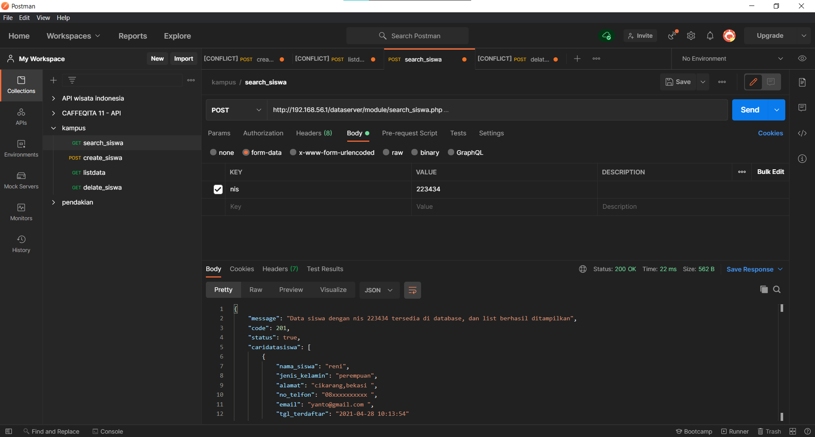815x437 pixels.
Task: Launch the Collection Runner from the status bar
Action: tap(735, 431)
